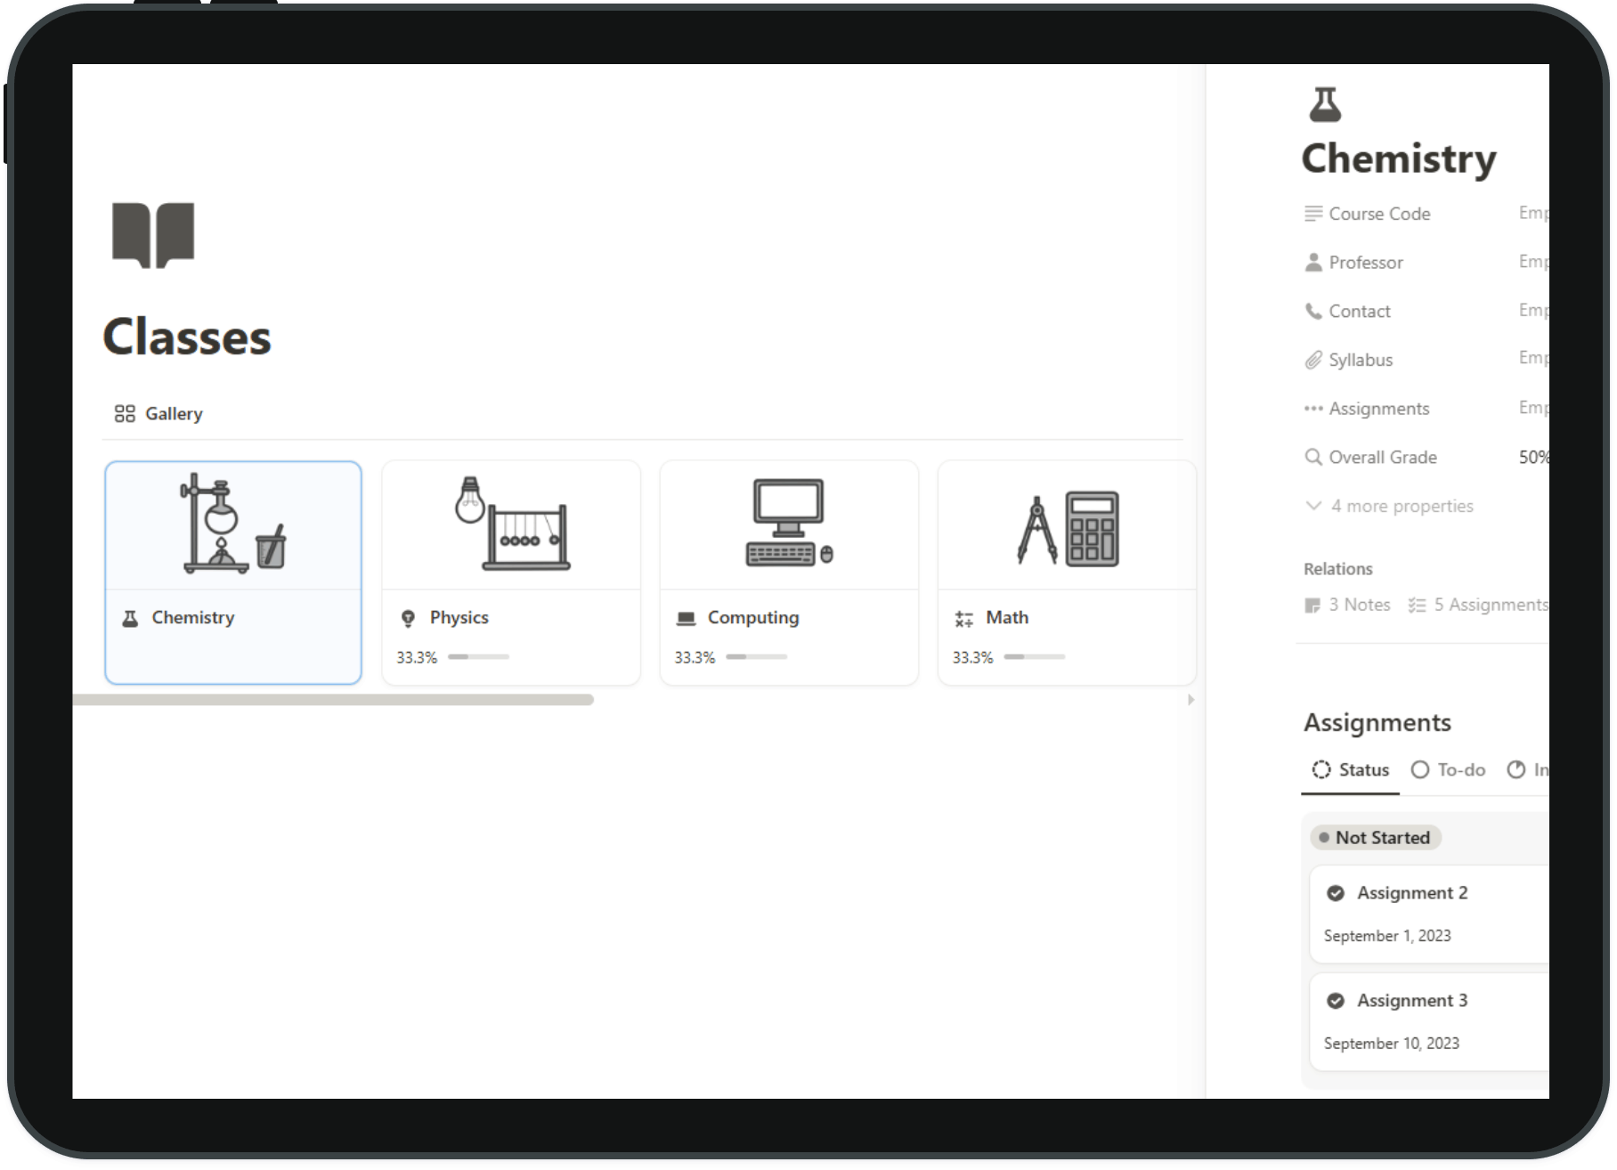Click the Overall Grade 50% value
This screenshot has width=1617, height=1170.
1534,458
